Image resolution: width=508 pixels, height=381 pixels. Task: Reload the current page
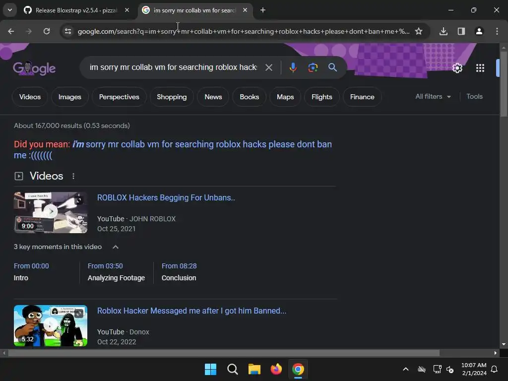[x=47, y=31]
